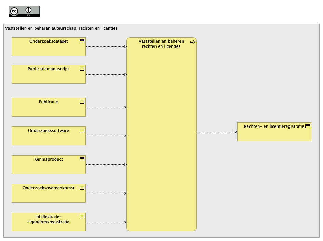Click the object icon on Rechten- en licentieregistratie
Image resolution: width=323 pixels, height=241 pixels.
click(308, 126)
